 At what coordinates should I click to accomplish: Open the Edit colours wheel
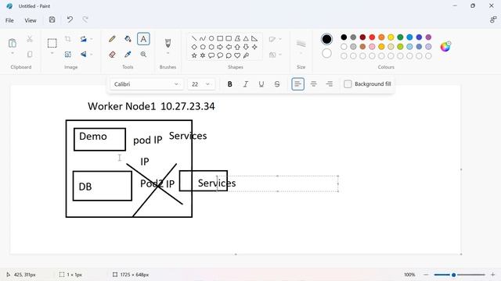point(445,47)
